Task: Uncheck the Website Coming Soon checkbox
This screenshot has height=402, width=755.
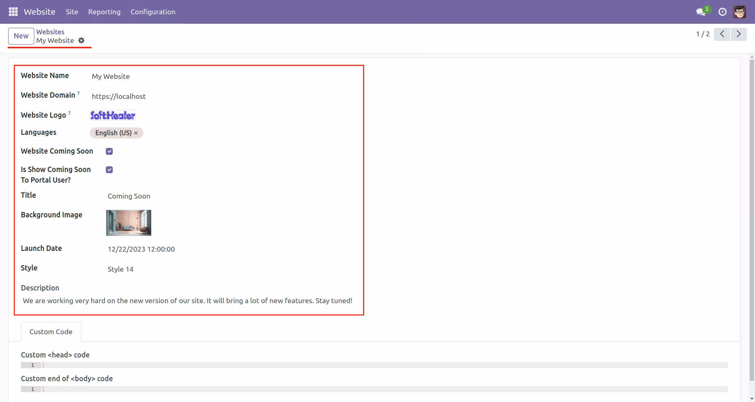Action: coord(109,151)
